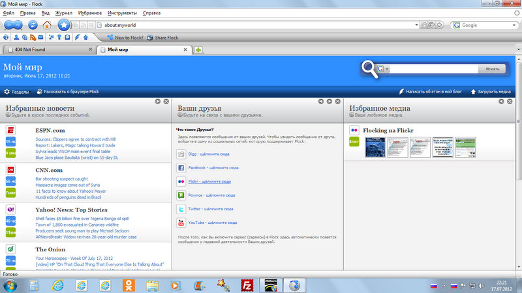Click the go arrow at address bar end

coord(439,25)
